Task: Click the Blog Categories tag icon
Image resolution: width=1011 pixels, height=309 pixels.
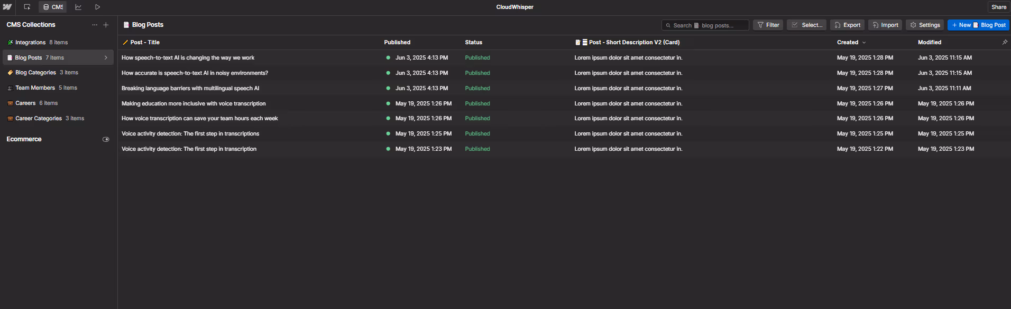Action: (x=10, y=73)
